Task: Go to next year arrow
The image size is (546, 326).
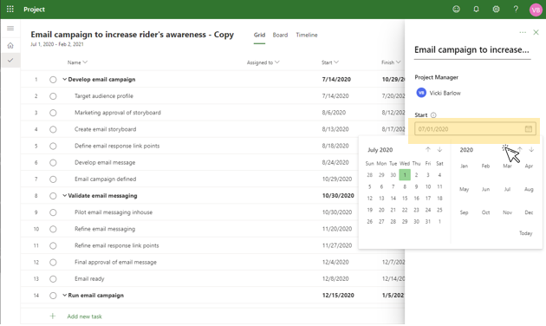Action: [x=531, y=149]
